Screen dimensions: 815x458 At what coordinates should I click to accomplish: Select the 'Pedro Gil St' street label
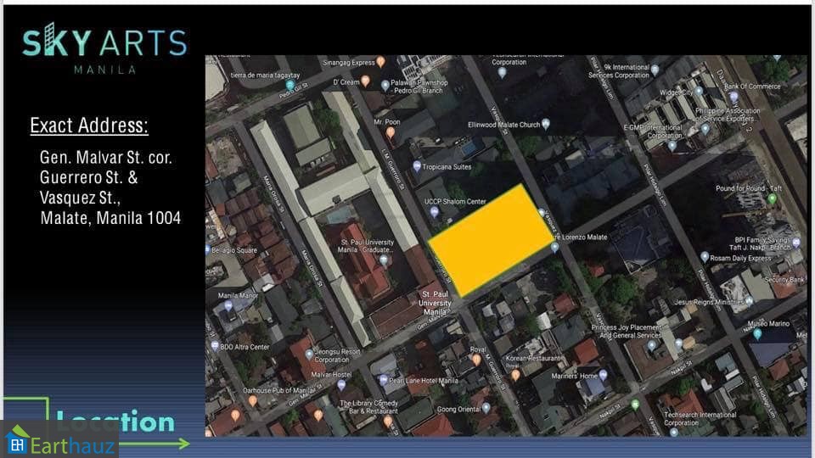(x=294, y=91)
